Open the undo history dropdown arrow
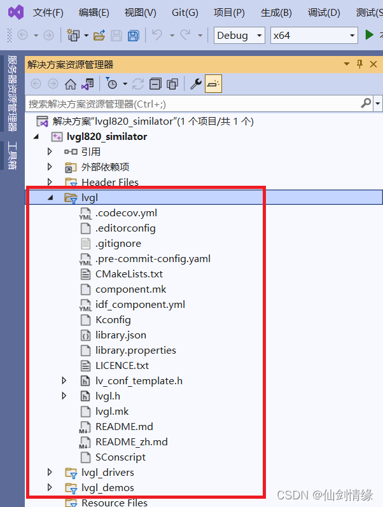This screenshot has width=383, height=507. tap(172, 35)
